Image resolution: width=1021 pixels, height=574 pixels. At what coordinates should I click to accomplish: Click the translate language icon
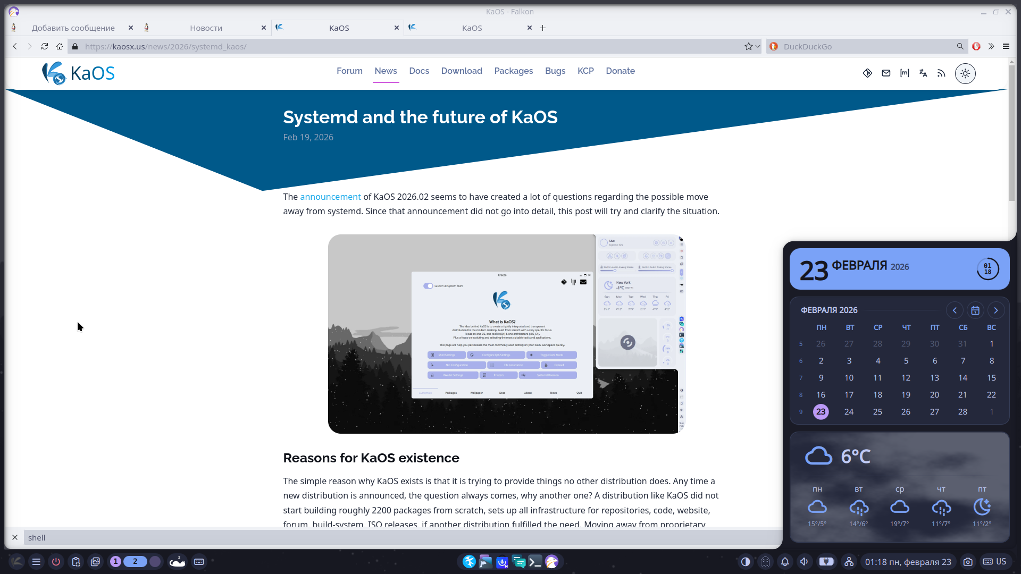click(x=923, y=73)
